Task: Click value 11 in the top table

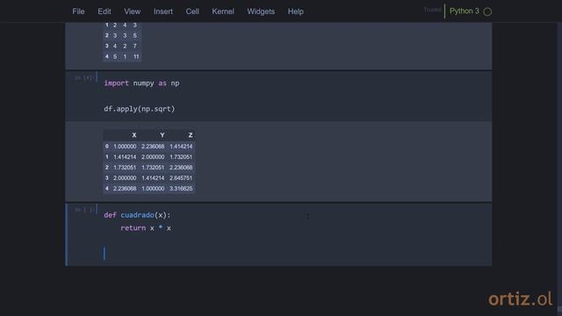Action: coord(136,56)
